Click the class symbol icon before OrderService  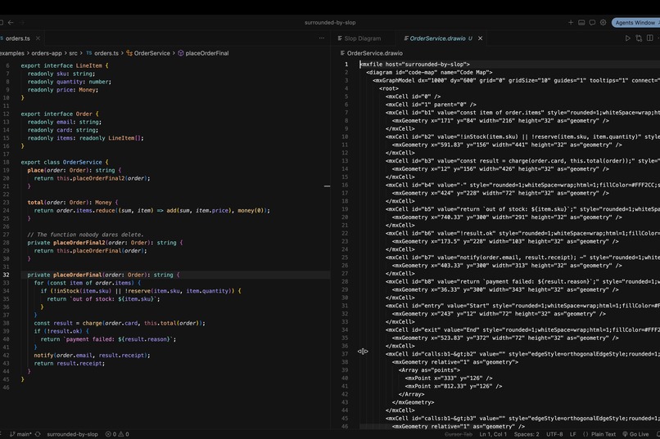pyautogui.click(x=129, y=53)
